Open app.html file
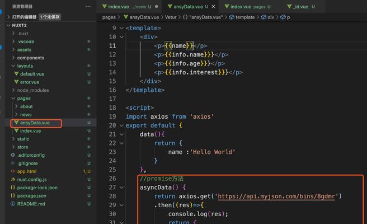 27,171
